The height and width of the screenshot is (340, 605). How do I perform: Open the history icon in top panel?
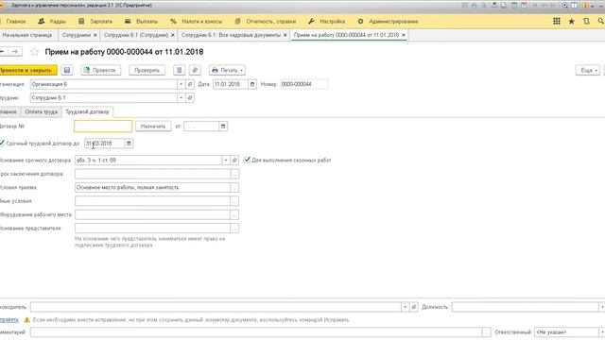coord(586,21)
